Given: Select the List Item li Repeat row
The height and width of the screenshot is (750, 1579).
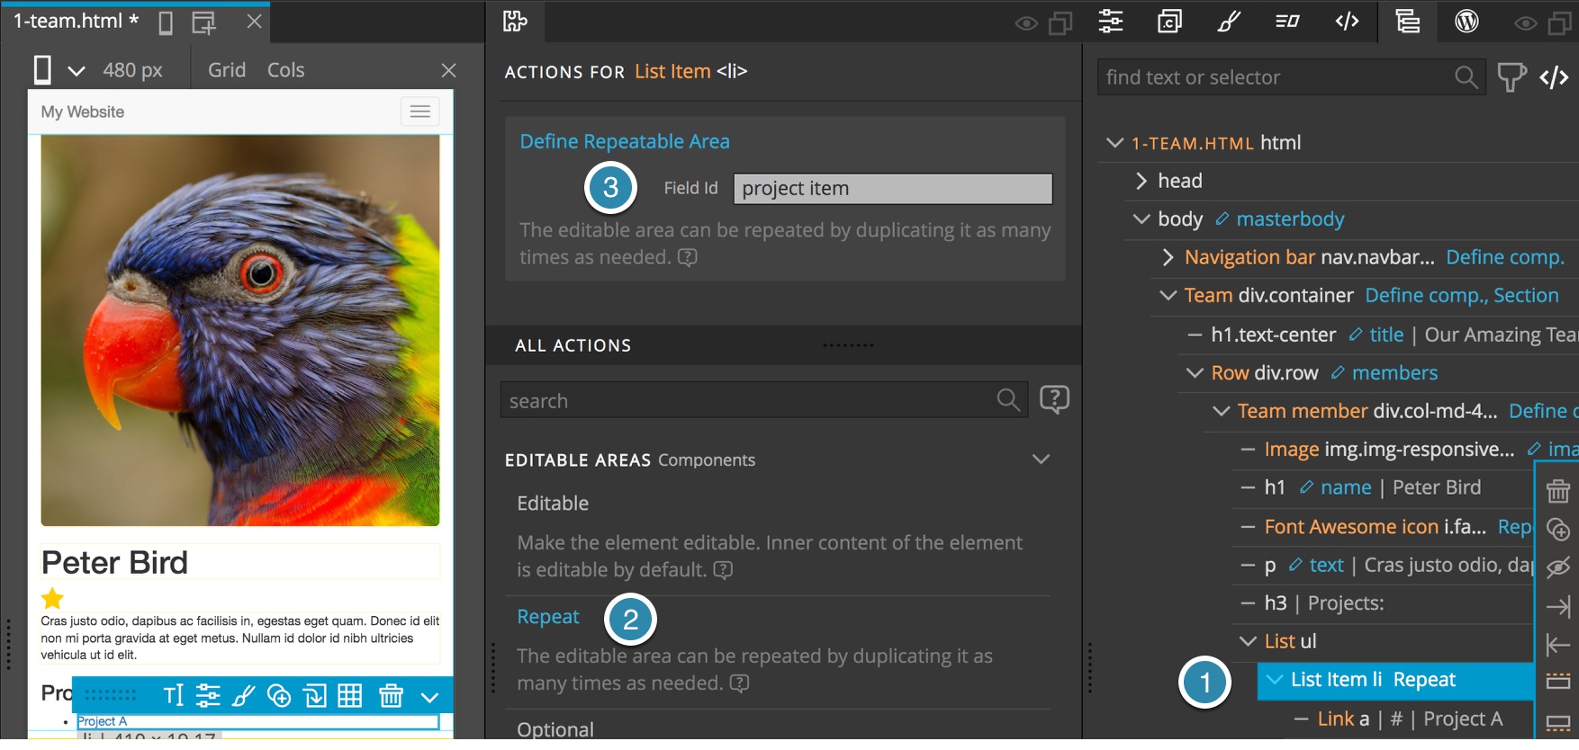Looking at the screenshot, I should 1395,680.
